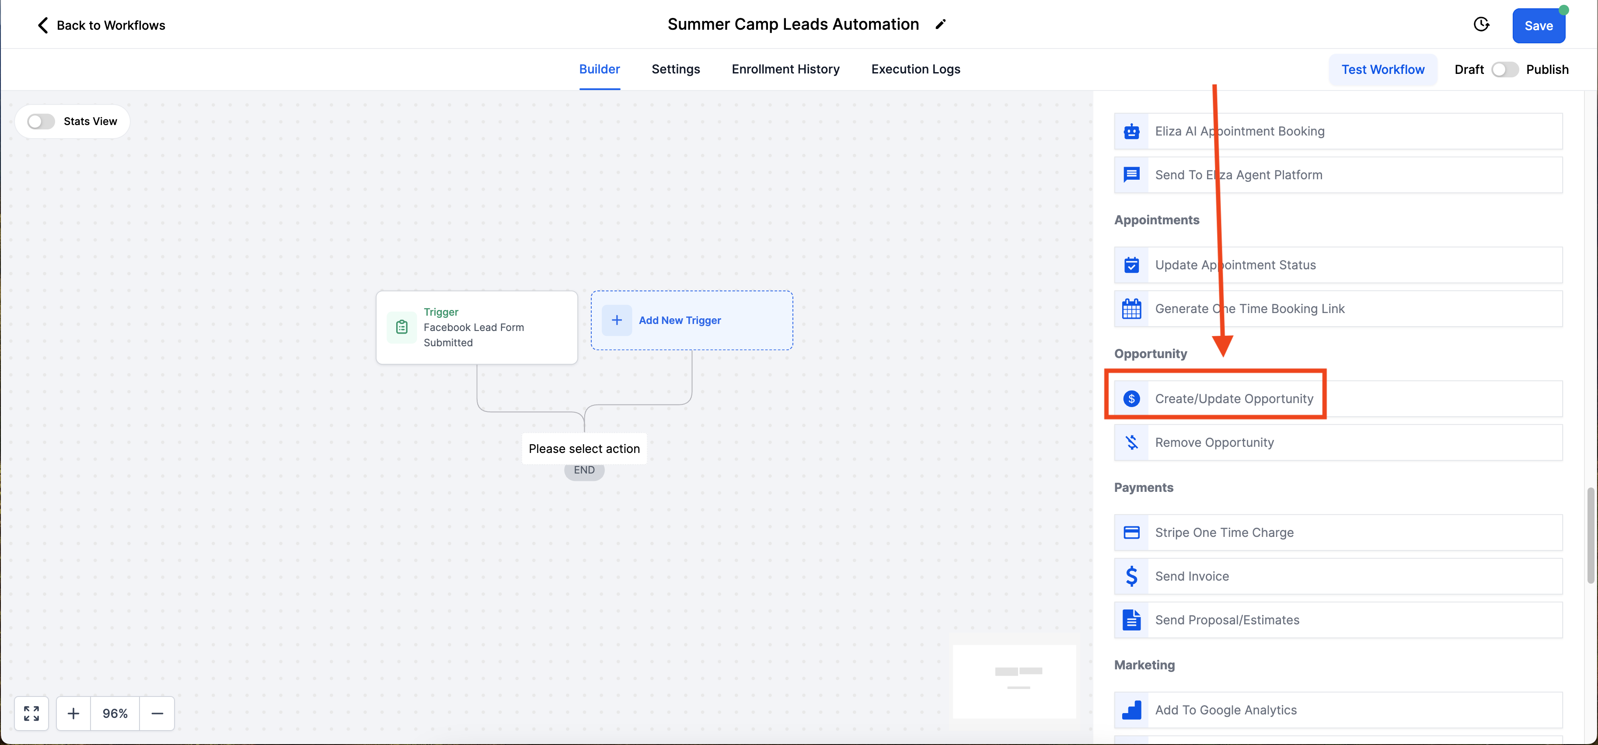Enable the Stats View toggle

pyautogui.click(x=41, y=121)
